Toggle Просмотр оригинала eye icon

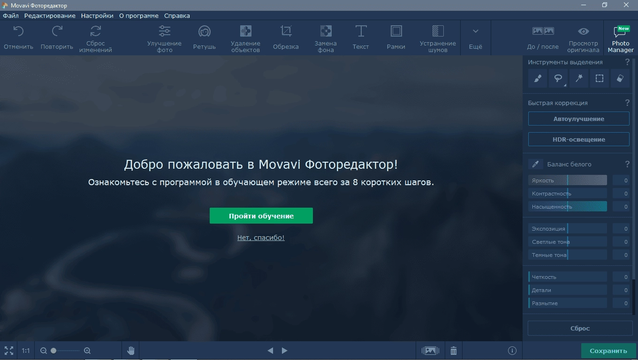point(584,31)
